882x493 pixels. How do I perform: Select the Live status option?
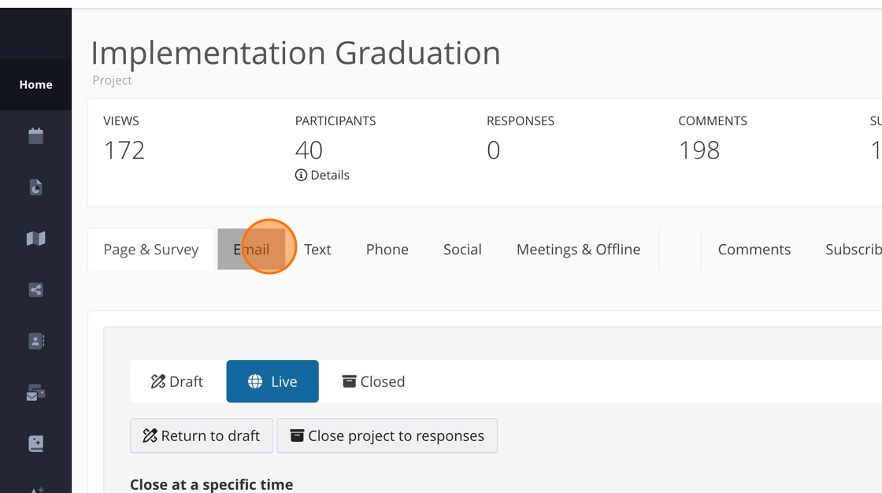[x=272, y=381]
